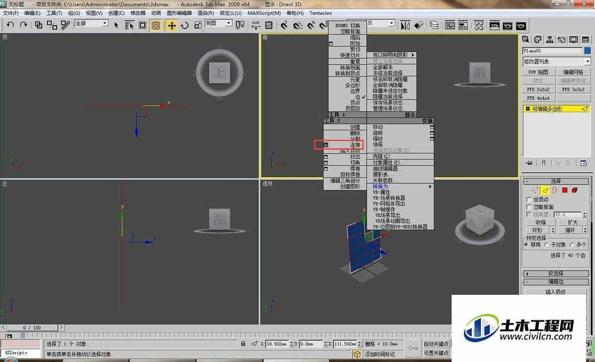Expand the 软选择 rollout
This screenshot has width=595, height=362.
coord(556,273)
